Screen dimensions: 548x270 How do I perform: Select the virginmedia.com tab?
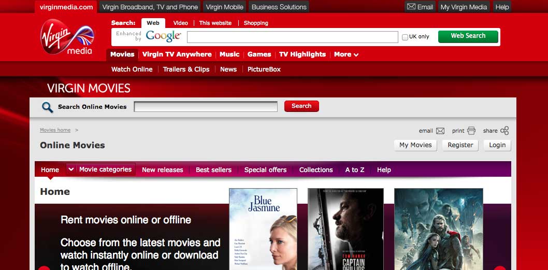point(66,7)
